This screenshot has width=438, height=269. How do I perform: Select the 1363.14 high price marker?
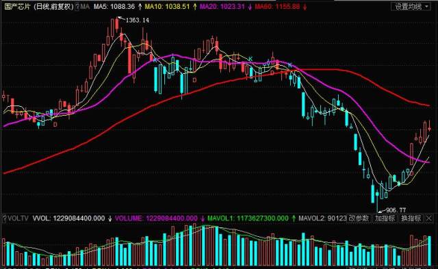point(137,20)
